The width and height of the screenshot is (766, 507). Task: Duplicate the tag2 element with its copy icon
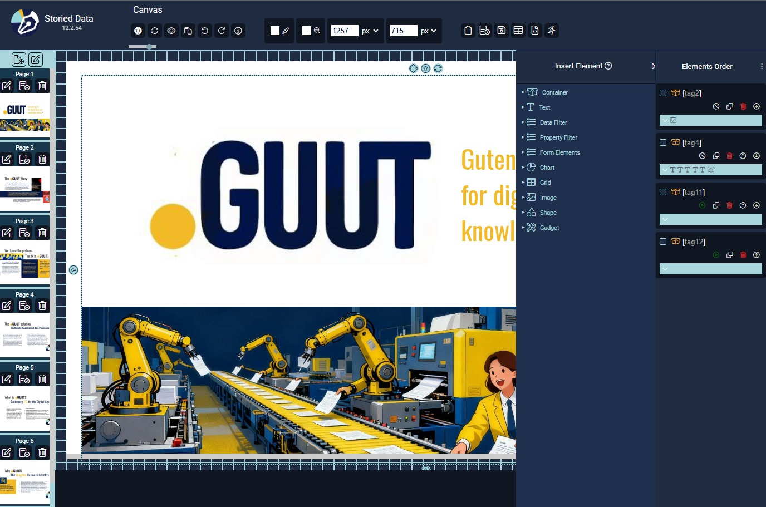coord(729,106)
